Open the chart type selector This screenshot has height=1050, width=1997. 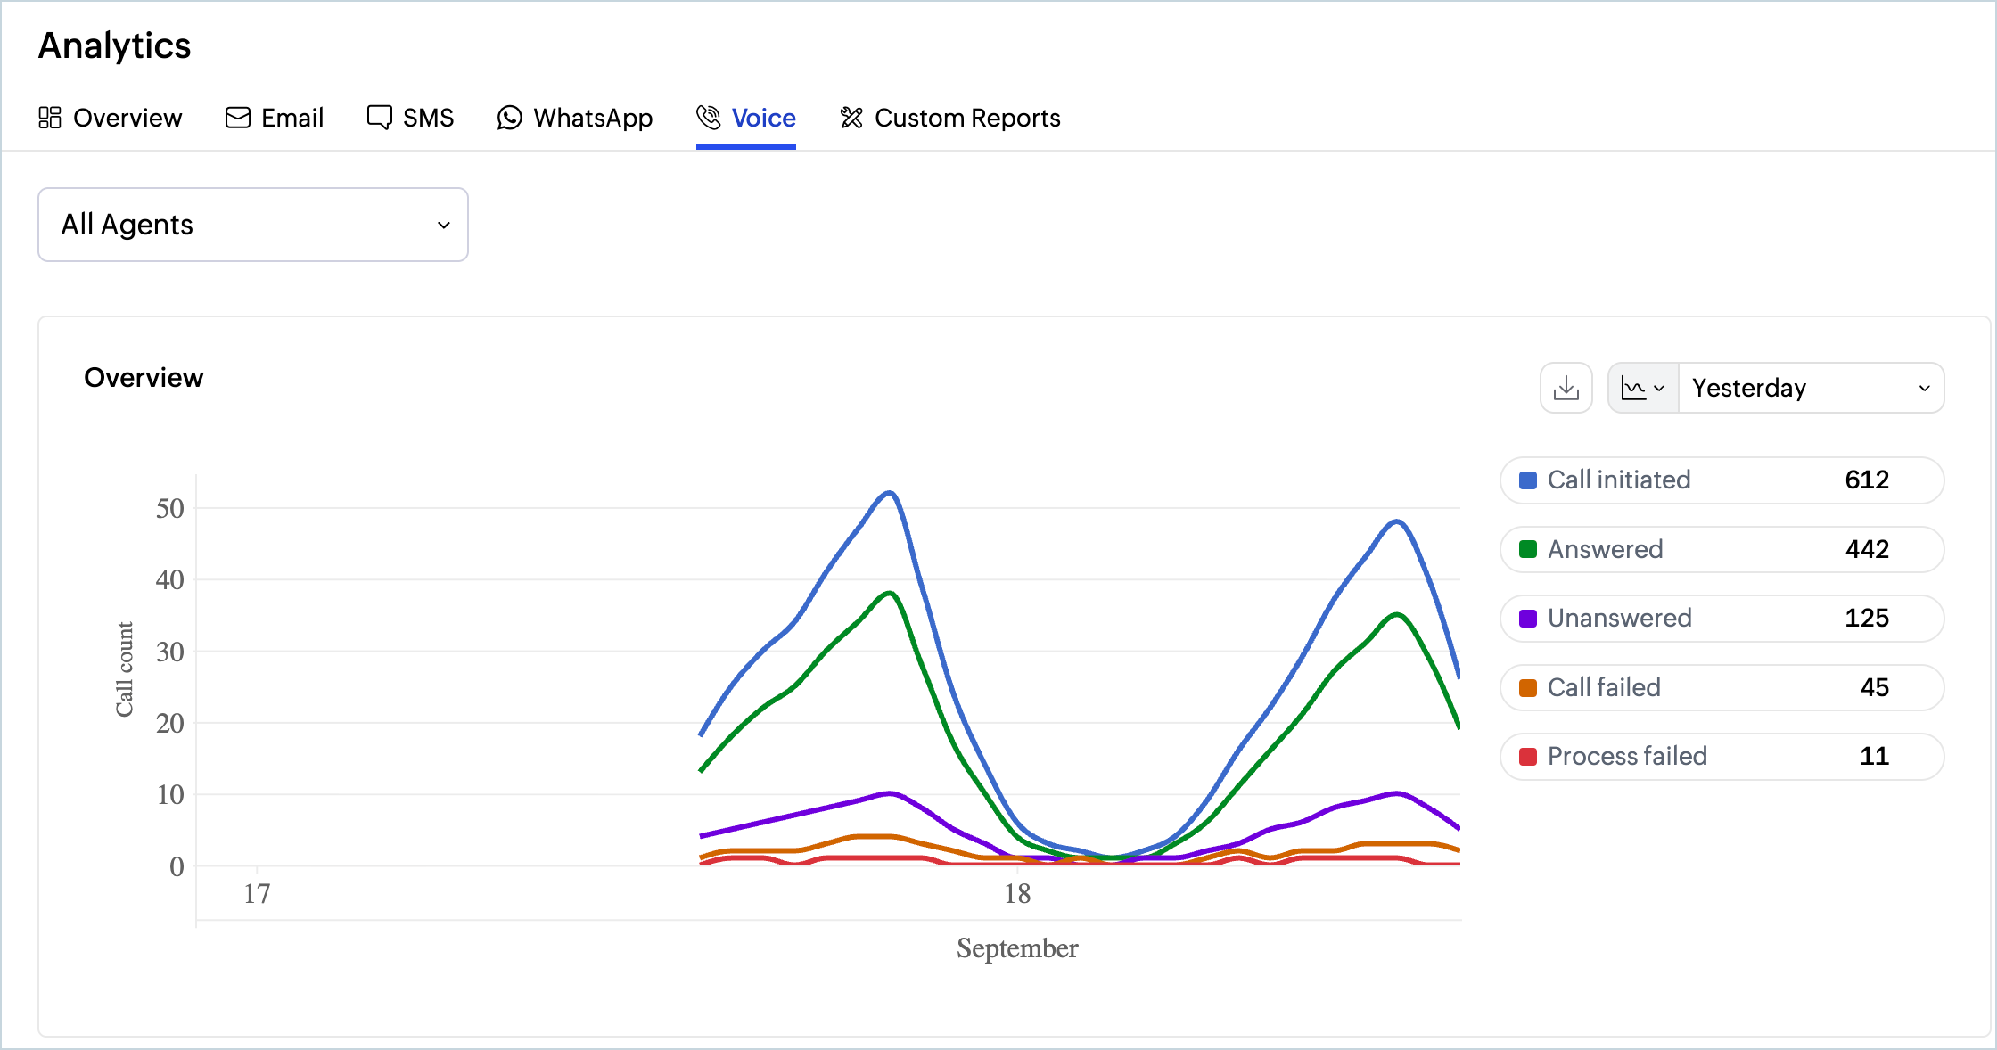[1643, 388]
